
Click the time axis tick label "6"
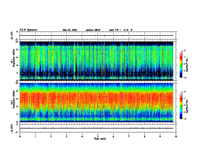point(113,136)
